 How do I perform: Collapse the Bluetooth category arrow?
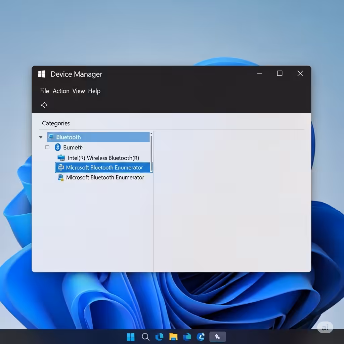coord(41,137)
